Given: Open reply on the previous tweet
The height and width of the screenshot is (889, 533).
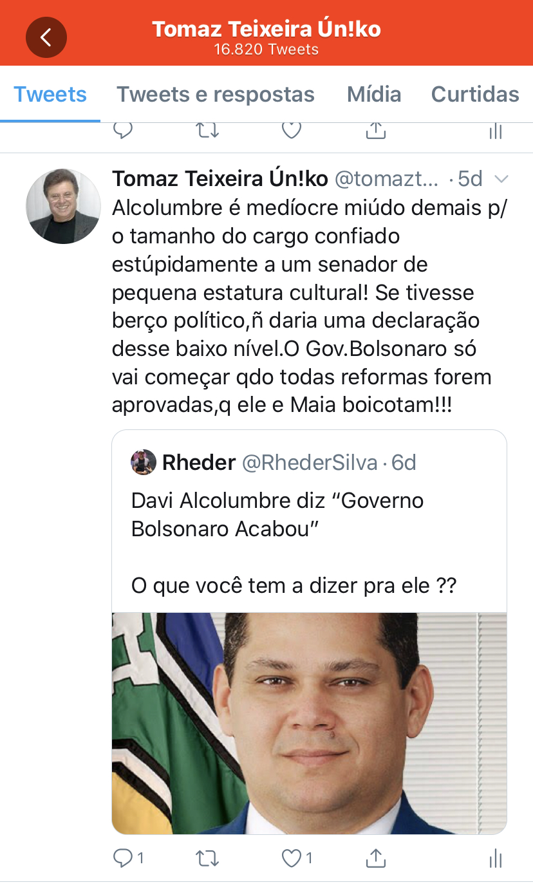Looking at the screenshot, I should pos(122,131).
